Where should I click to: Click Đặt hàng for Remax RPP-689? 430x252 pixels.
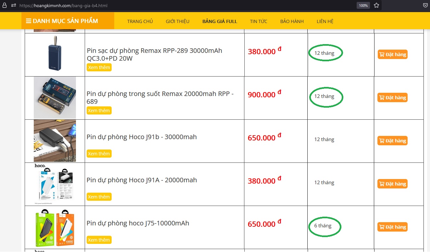pyautogui.click(x=392, y=98)
